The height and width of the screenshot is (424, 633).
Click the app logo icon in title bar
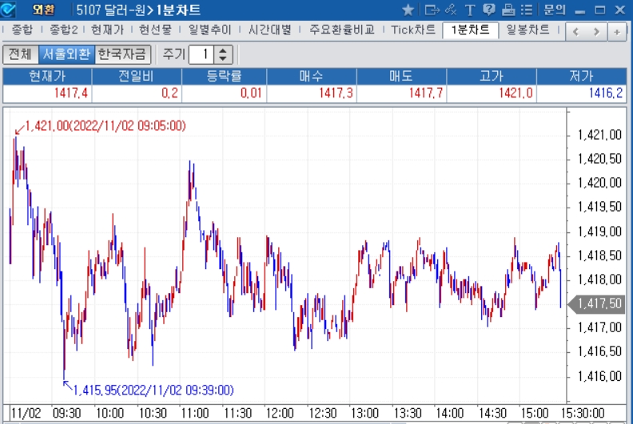tap(8, 9)
